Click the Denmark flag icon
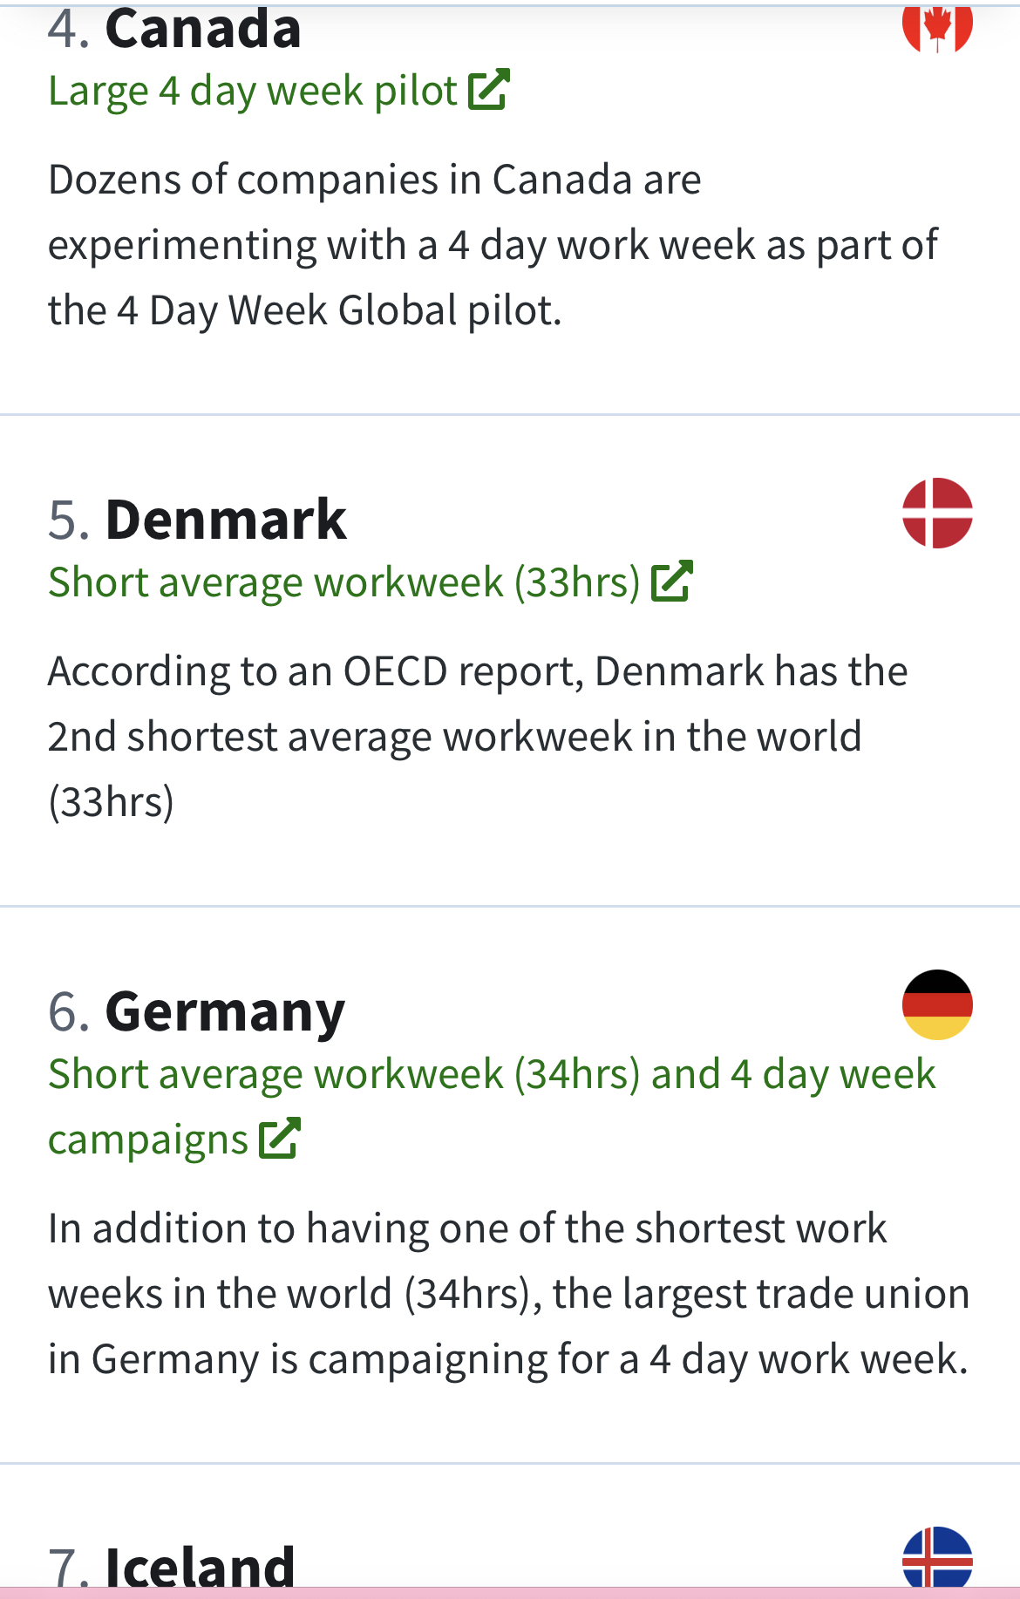The height and width of the screenshot is (1599, 1020). pyautogui.click(x=937, y=513)
